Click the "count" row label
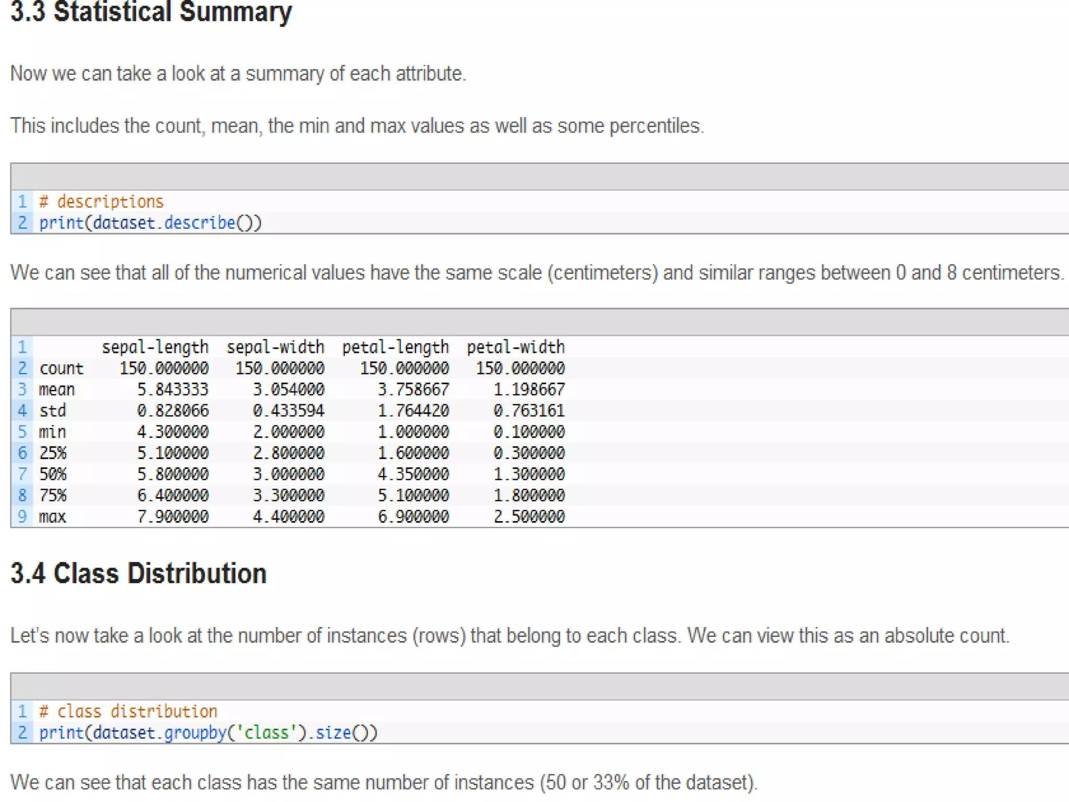Image resolution: width=1069 pixels, height=802 pixels. [x=61, y=369]
